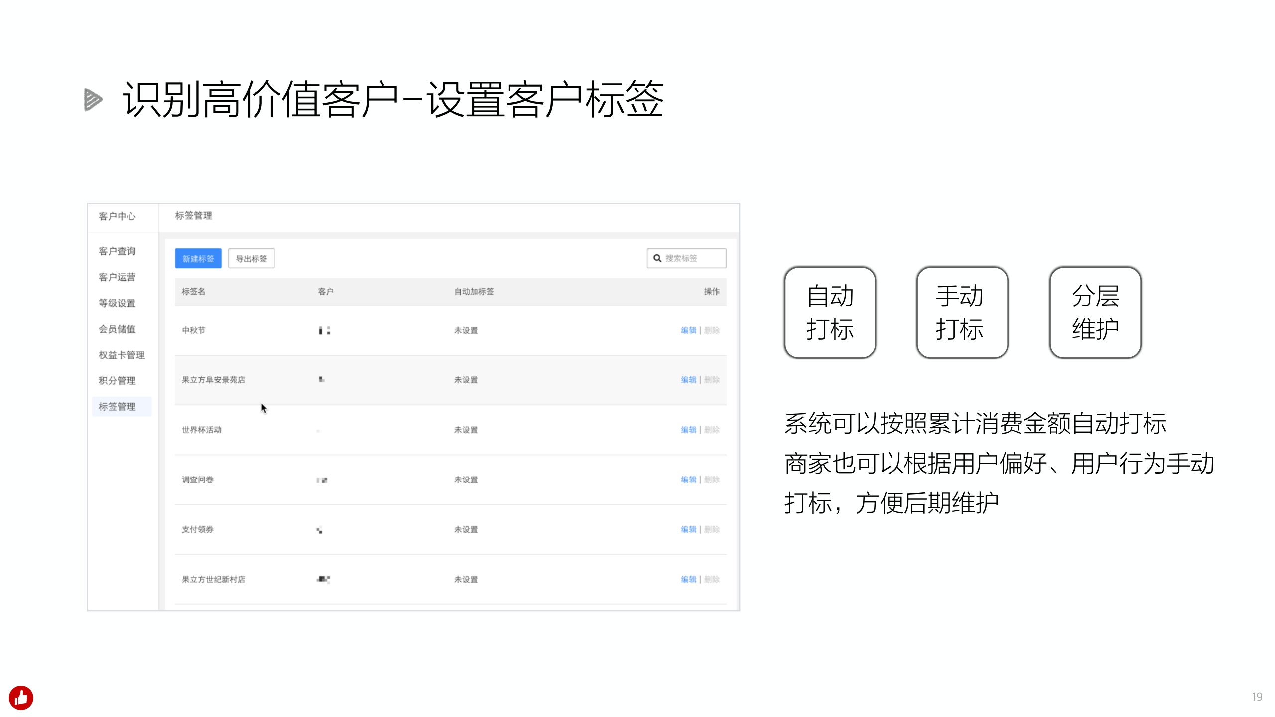1275x717 pixels.
Task: Select the 手动打标 box
Action: point(962,313)
